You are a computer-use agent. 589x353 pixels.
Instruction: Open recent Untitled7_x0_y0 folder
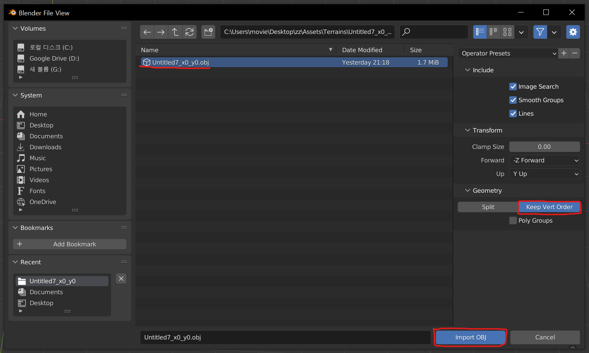pyautogui.click(x=62, y=281)
